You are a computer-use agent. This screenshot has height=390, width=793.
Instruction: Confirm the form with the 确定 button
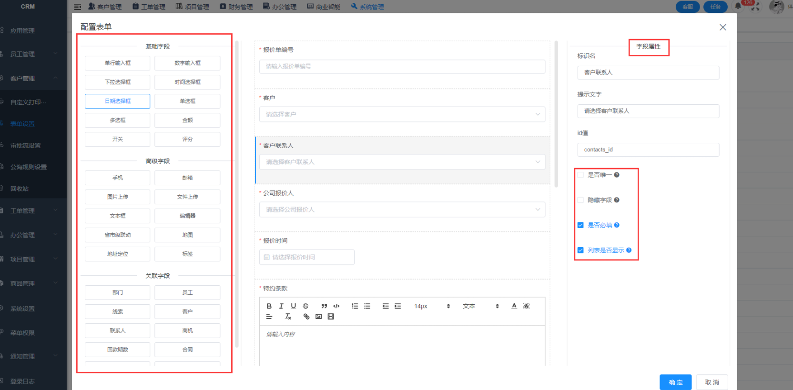pyautogui.click(x=675, y=382)
